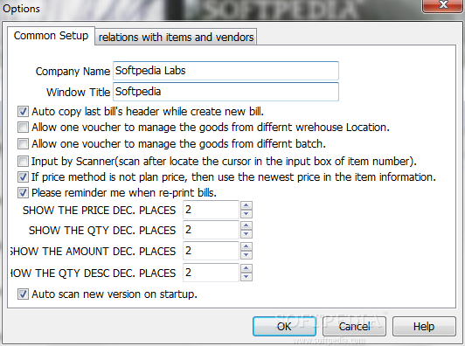Increase AMOUNT decimal places with up arrow
This screenshot has width=465, height=346.
(246, 246)
